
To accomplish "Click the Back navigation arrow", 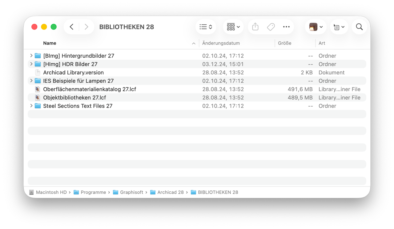I will (x=71, y=27).
